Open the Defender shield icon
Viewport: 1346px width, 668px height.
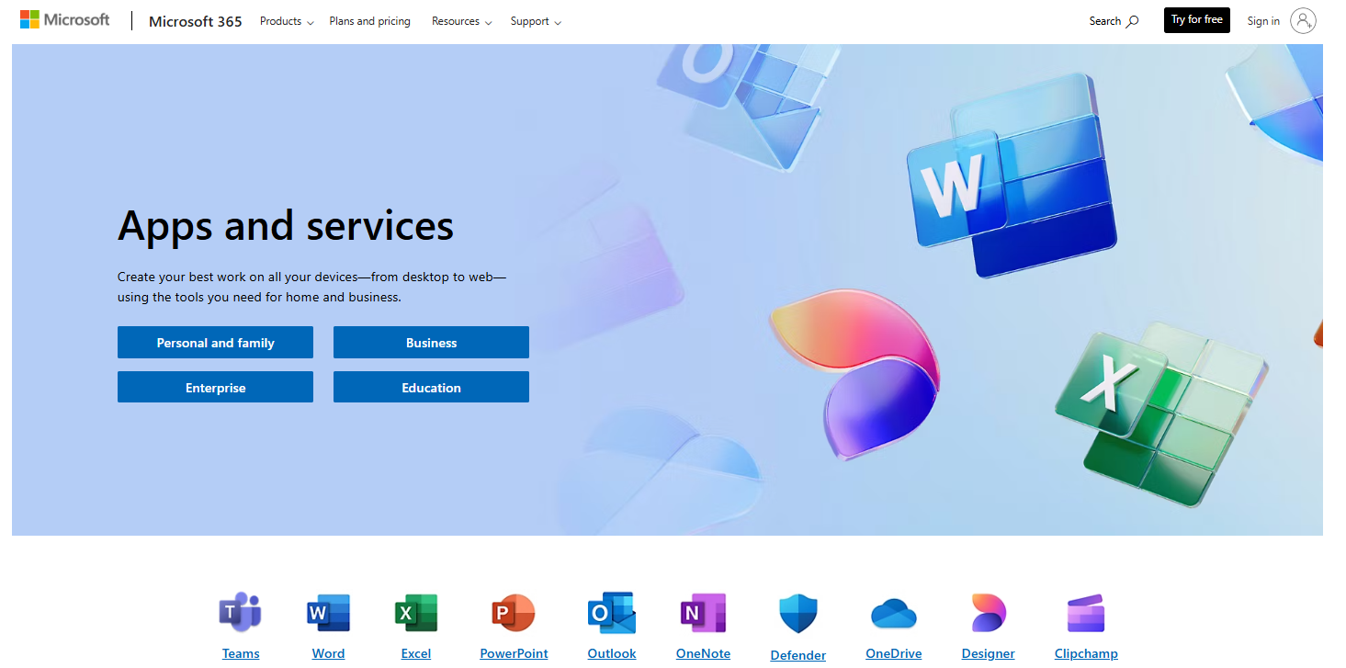[798, 613]
